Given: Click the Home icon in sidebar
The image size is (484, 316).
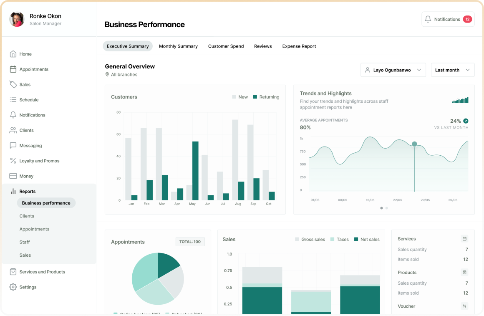Looking at the screenshot, I should tap(13, 54).
